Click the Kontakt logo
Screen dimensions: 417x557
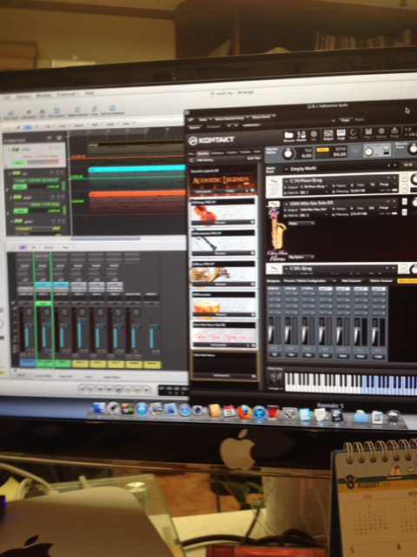(x=212, y=140)
